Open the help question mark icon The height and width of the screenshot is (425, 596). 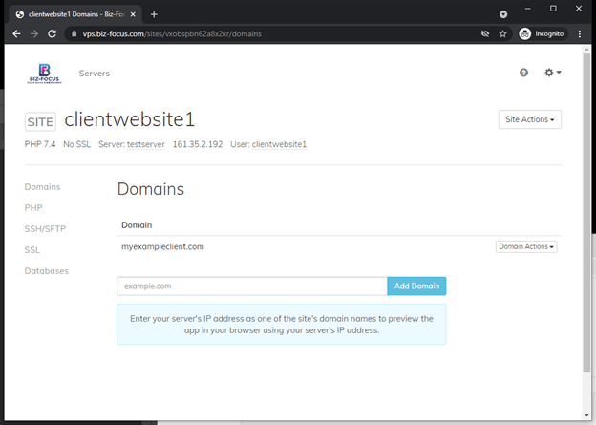pos(523,73)
